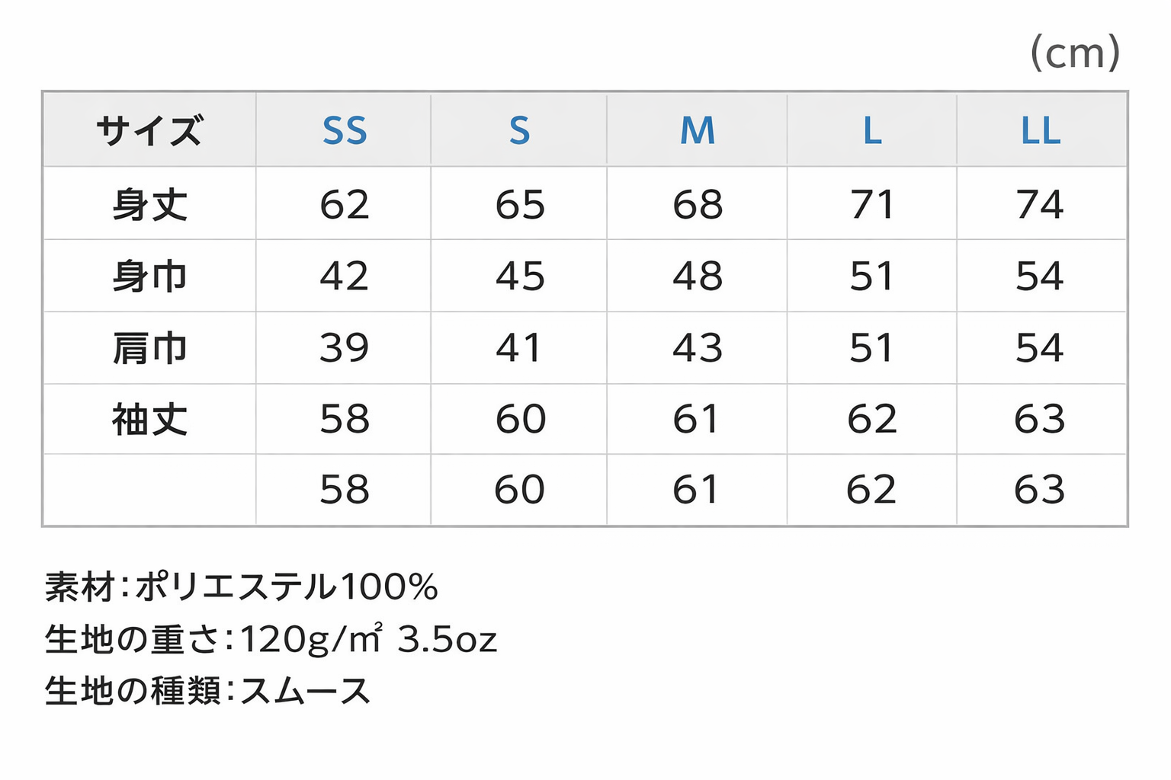Click the 生地の種類:スムース text line
Screen dimensions: 1171x780
(207, 691)
